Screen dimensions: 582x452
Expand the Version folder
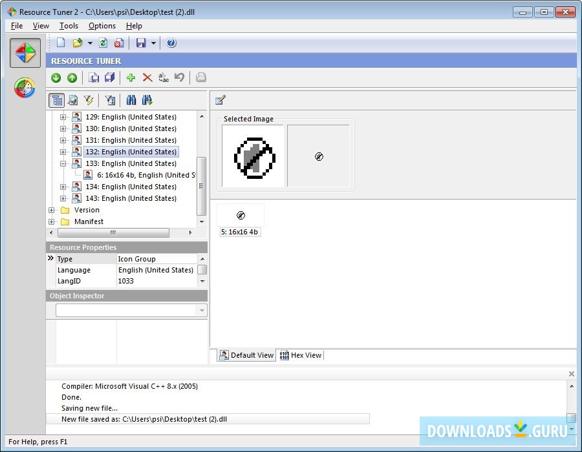click(51, 210)
